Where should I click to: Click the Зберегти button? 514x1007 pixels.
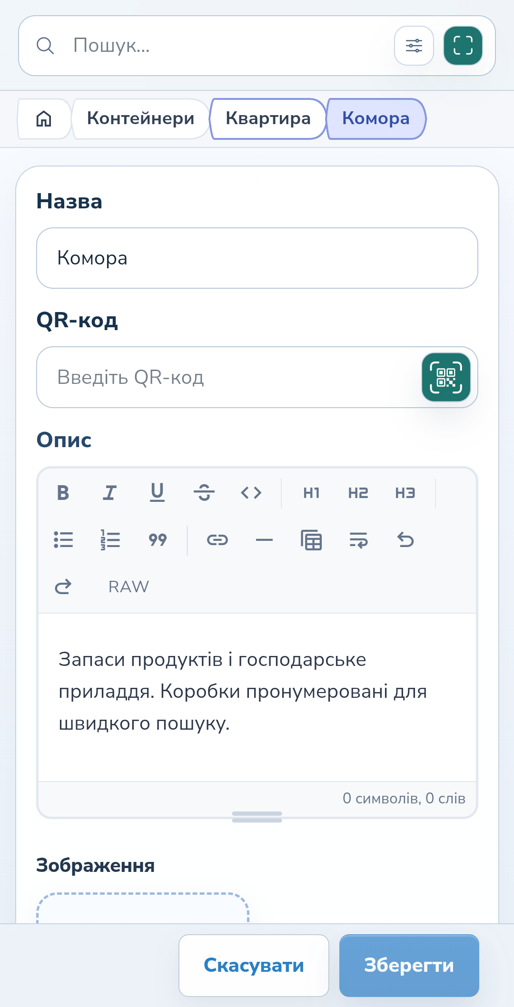(x=409, y=966)
